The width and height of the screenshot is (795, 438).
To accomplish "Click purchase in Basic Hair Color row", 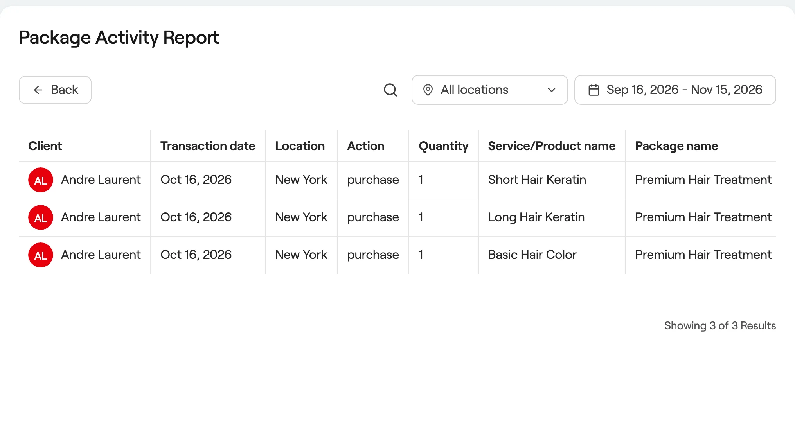I will [x=373, y=255].
